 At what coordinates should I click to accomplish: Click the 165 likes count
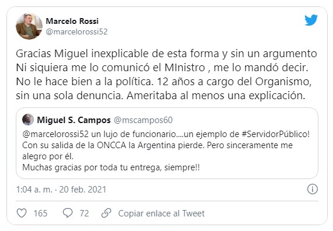click(x=40, y=213)
